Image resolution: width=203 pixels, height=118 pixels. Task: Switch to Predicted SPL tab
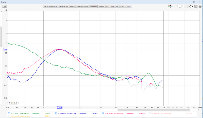tap(63, 6)
